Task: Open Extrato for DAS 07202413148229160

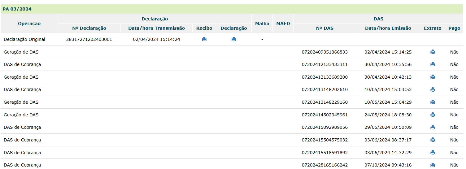Action: click(433, 102)
